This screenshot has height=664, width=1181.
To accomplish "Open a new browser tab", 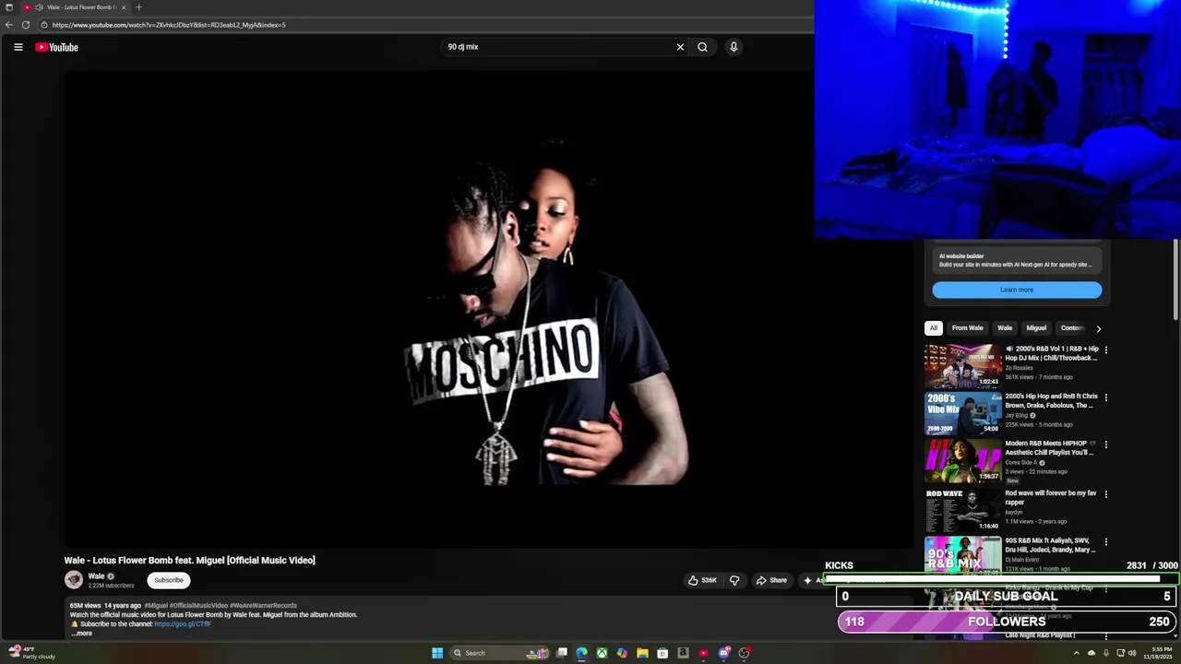I will coord(138,7).
